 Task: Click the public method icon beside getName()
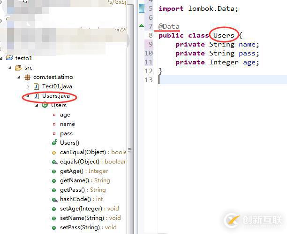(x=54, y=181)
